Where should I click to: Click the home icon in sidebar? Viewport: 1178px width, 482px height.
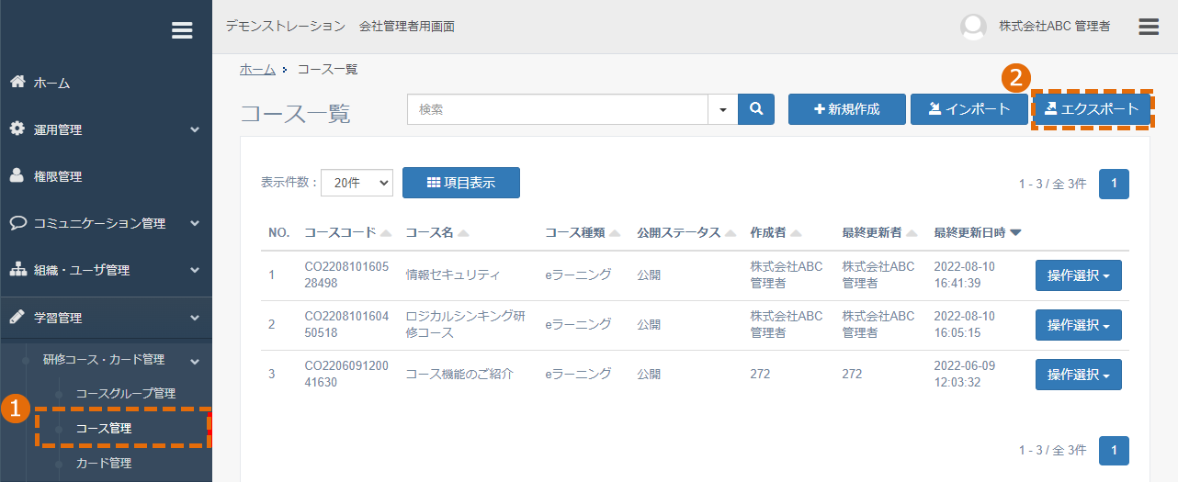click(x=17, y=82)
